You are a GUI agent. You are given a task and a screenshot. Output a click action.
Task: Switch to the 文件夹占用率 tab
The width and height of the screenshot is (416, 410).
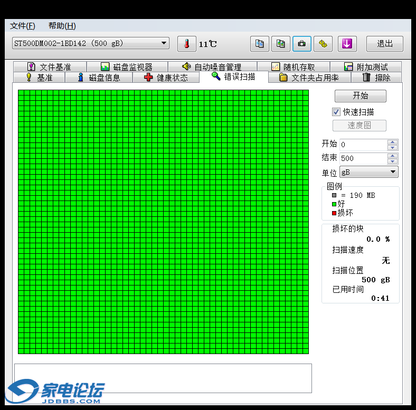(309, 78)
